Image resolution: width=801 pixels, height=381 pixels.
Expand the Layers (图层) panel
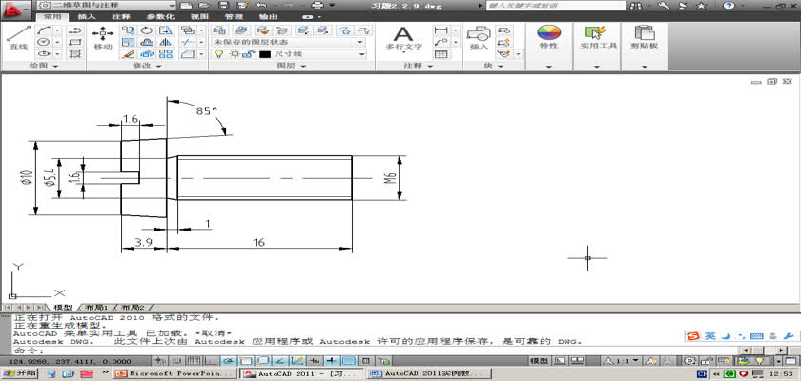292,66
